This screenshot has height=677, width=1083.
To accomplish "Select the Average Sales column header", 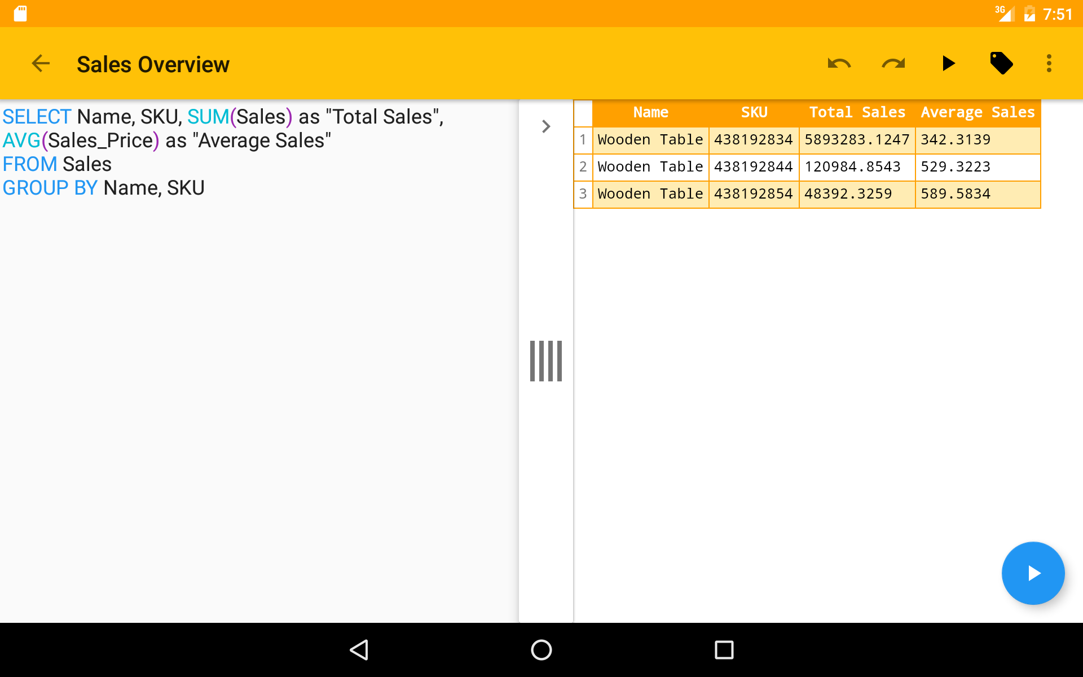I will pyautogui.click(x=977, y=113).
